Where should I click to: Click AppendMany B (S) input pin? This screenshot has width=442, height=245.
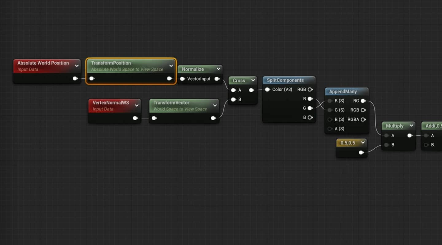click(x=330, y=119)
